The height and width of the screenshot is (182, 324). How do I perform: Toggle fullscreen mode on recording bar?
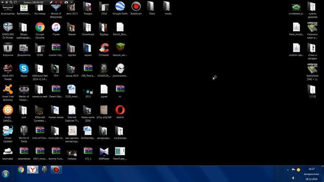coord(16,2)
